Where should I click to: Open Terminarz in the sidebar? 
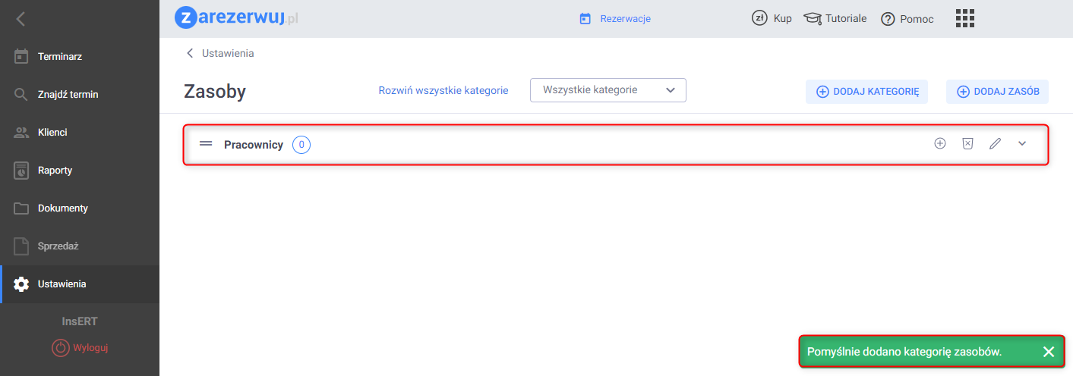[59, 56]
